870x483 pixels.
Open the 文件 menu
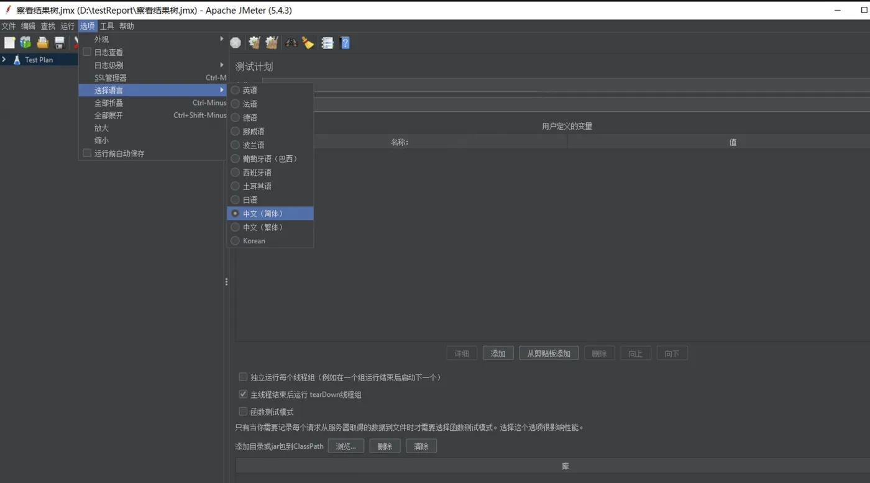[x=9, y=26]
